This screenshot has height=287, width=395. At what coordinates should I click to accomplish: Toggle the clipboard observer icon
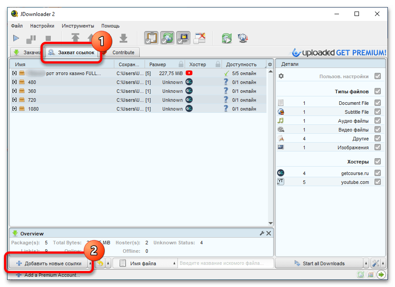point(151,38)
